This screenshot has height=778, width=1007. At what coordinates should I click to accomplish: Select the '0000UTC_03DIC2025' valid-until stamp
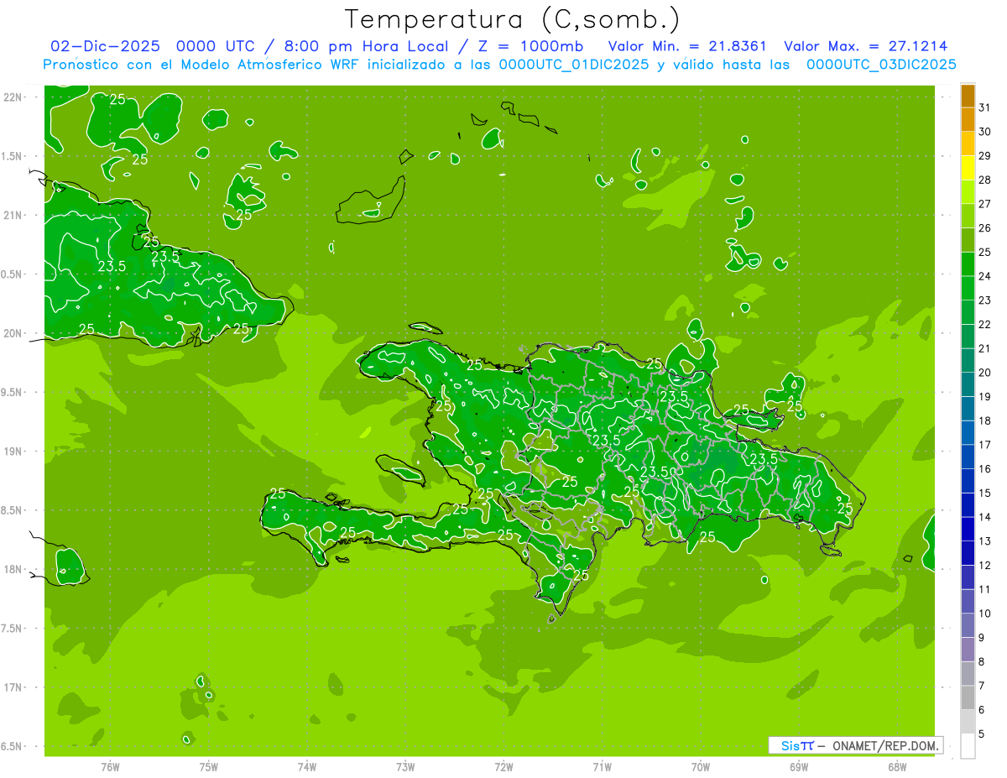[881, 65]
